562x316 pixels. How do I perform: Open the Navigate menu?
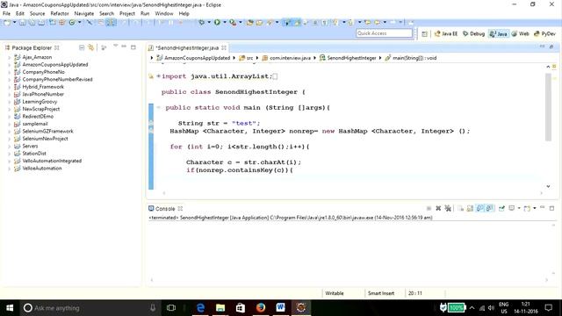[x=84, y=14]
